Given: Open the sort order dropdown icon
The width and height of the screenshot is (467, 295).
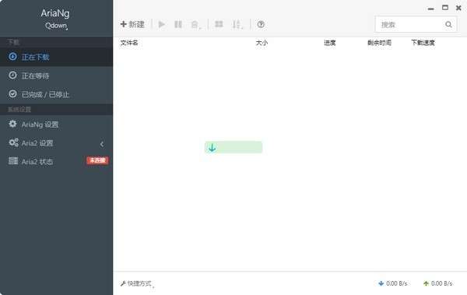Looking at the screenshot, I should pos(237,24).
